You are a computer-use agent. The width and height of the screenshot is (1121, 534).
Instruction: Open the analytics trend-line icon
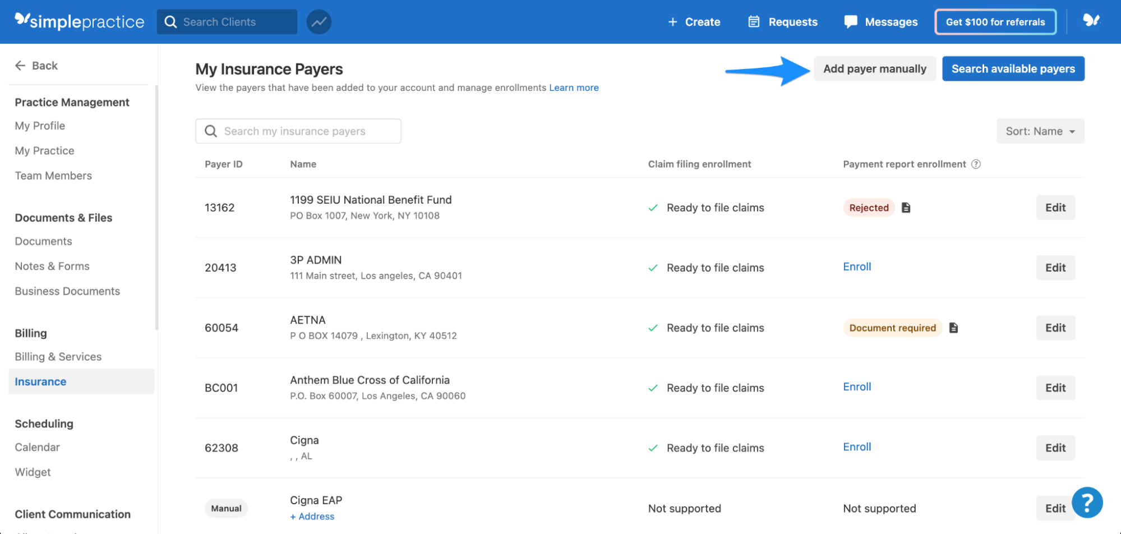(319, 22)
